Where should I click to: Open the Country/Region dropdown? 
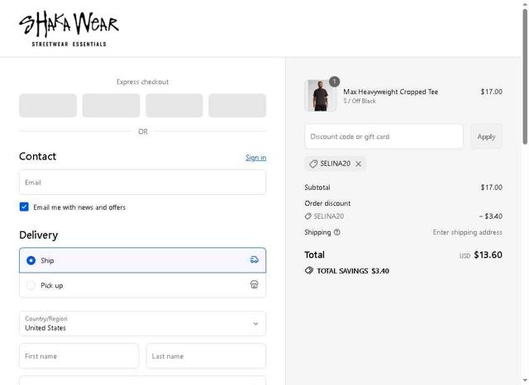[142, 323]
